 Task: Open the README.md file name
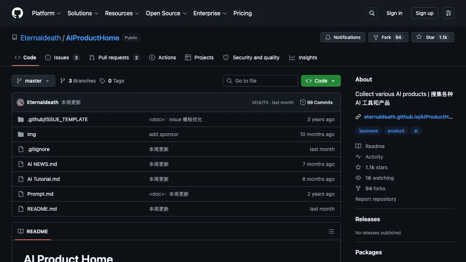tap(42, 209)
